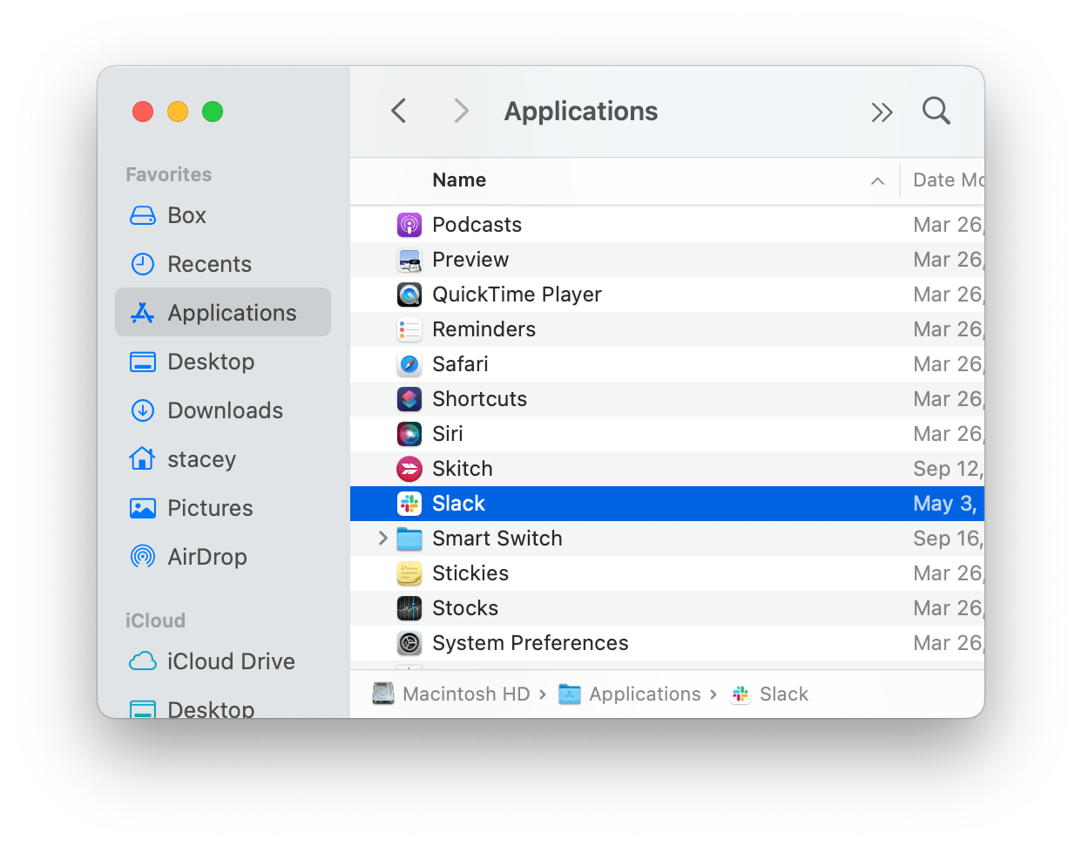
Task: Select AirDrop in the sidebar
Action: 207,557
